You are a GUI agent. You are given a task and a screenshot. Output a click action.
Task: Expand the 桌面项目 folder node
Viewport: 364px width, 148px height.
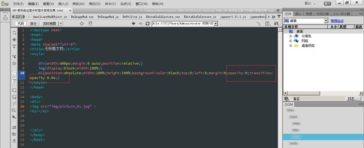point(290,46)
